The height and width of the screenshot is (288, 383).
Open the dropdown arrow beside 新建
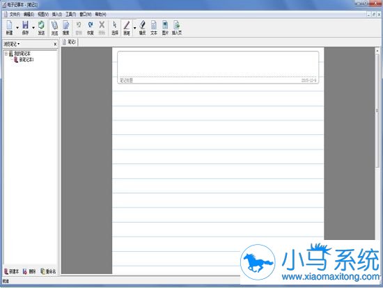click(17, 28)
